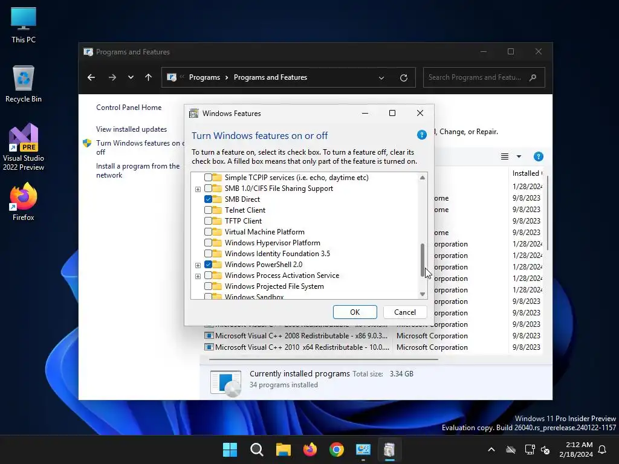Click Cancel in Windows Features

[x=405, y=312]
